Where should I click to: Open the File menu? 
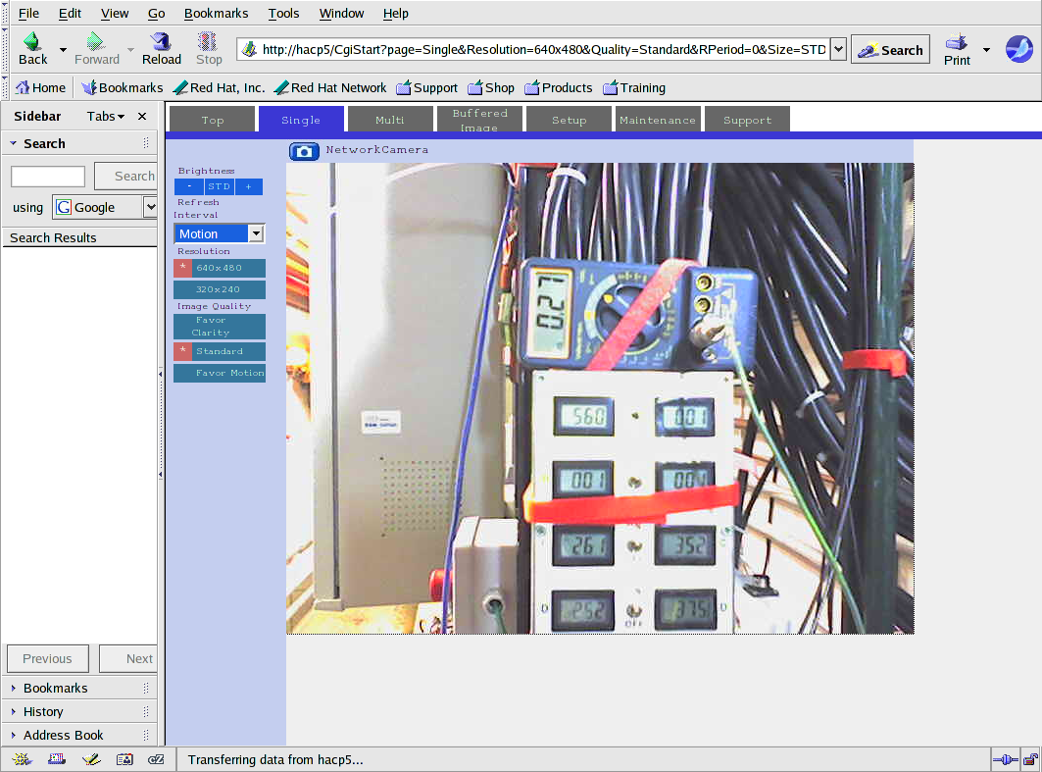click(x=28, y=14)
